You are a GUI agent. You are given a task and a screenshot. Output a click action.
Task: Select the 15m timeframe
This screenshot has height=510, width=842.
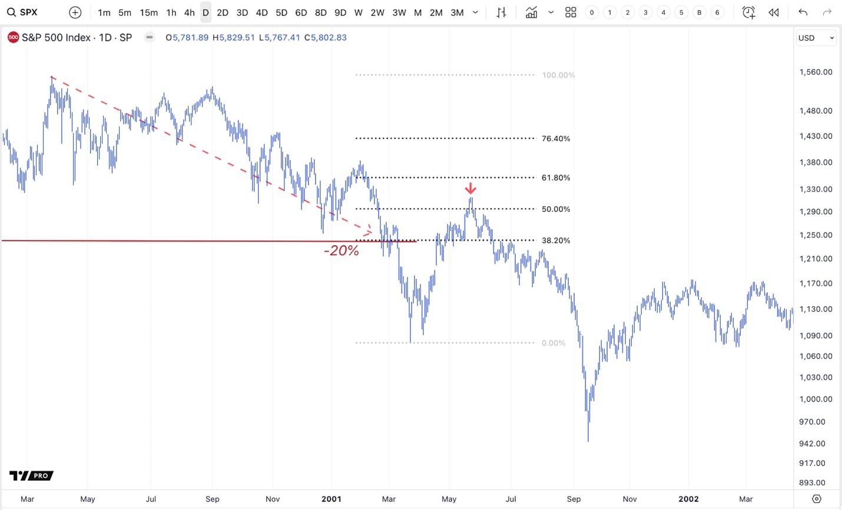(x=149, y=12)
